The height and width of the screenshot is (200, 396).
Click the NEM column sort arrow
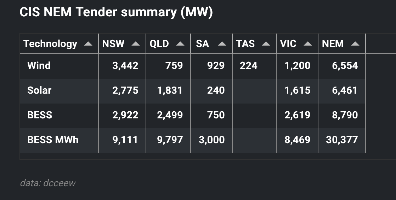355,44
